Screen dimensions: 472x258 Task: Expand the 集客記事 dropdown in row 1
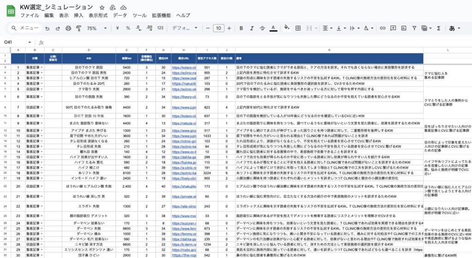coord(42,67)
